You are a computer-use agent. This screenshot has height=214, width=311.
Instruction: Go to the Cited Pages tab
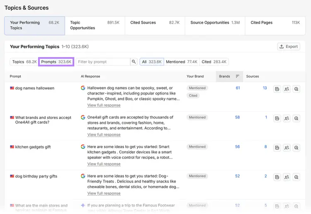pyautogui.click(x=275, y=26)
